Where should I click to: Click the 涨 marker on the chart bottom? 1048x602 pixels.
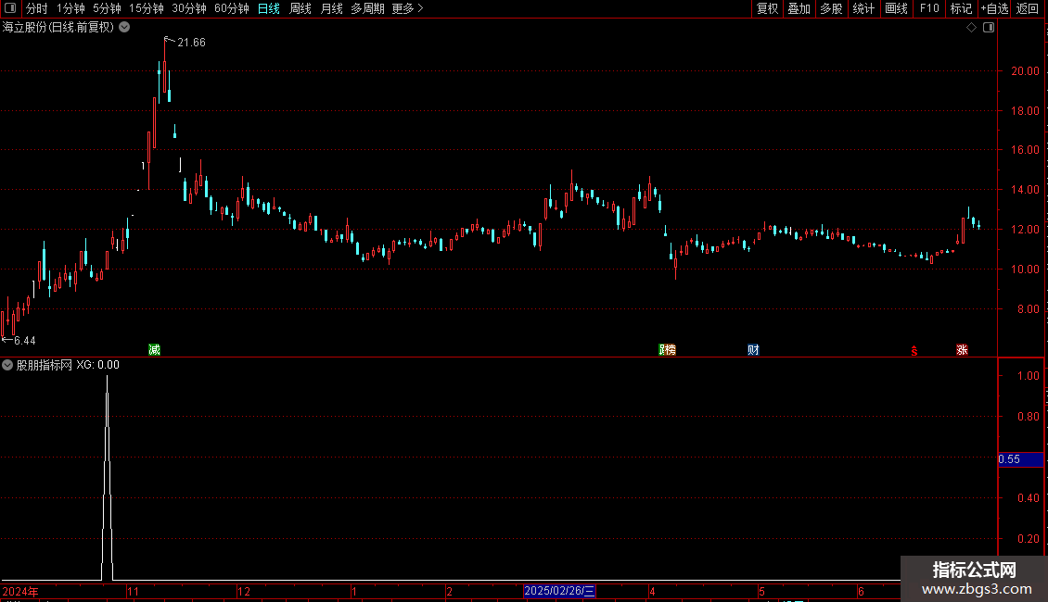962,350
